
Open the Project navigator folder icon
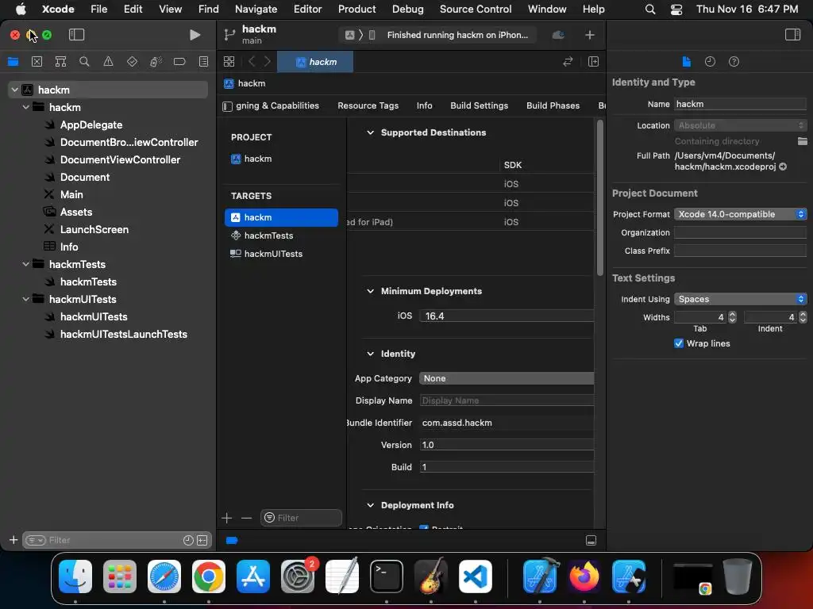13,62
